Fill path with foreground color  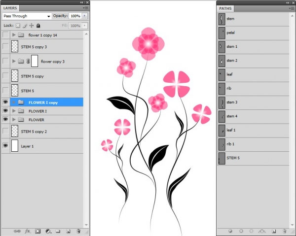(230, 231)
